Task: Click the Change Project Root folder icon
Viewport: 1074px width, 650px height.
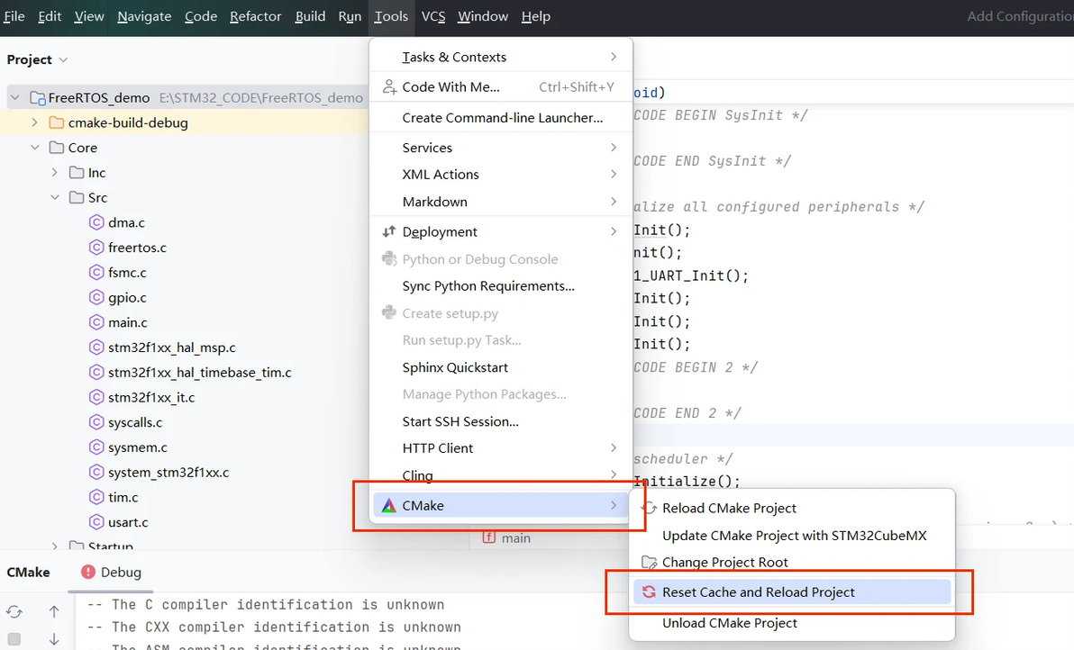Action: click(649, 563)
